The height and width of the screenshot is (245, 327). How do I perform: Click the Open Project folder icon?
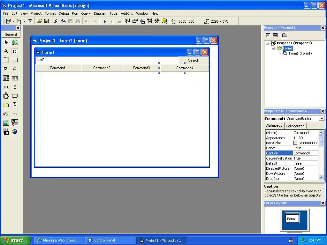click(x=39, y=21)
